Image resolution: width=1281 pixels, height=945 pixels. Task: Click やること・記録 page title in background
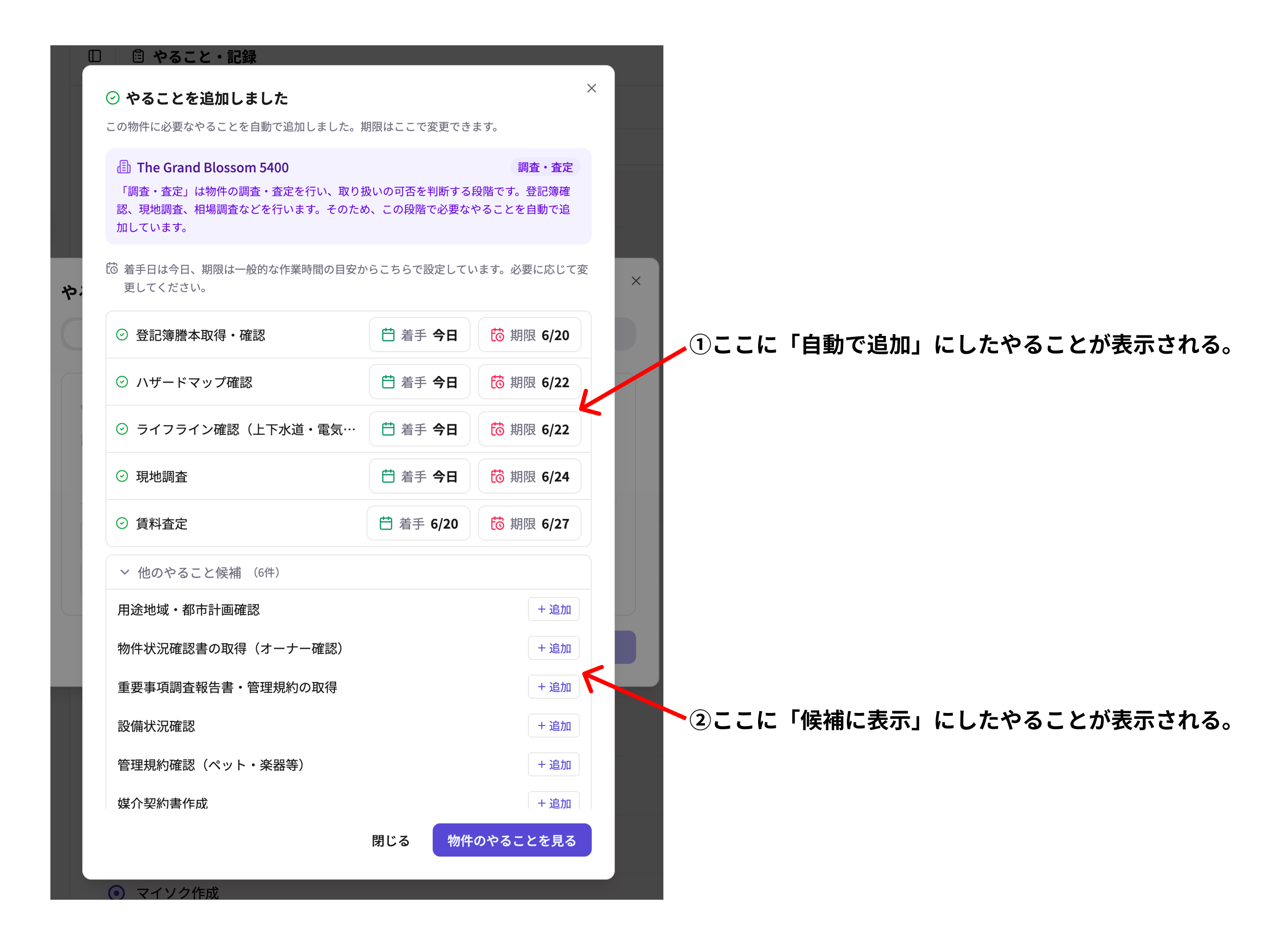204,56
